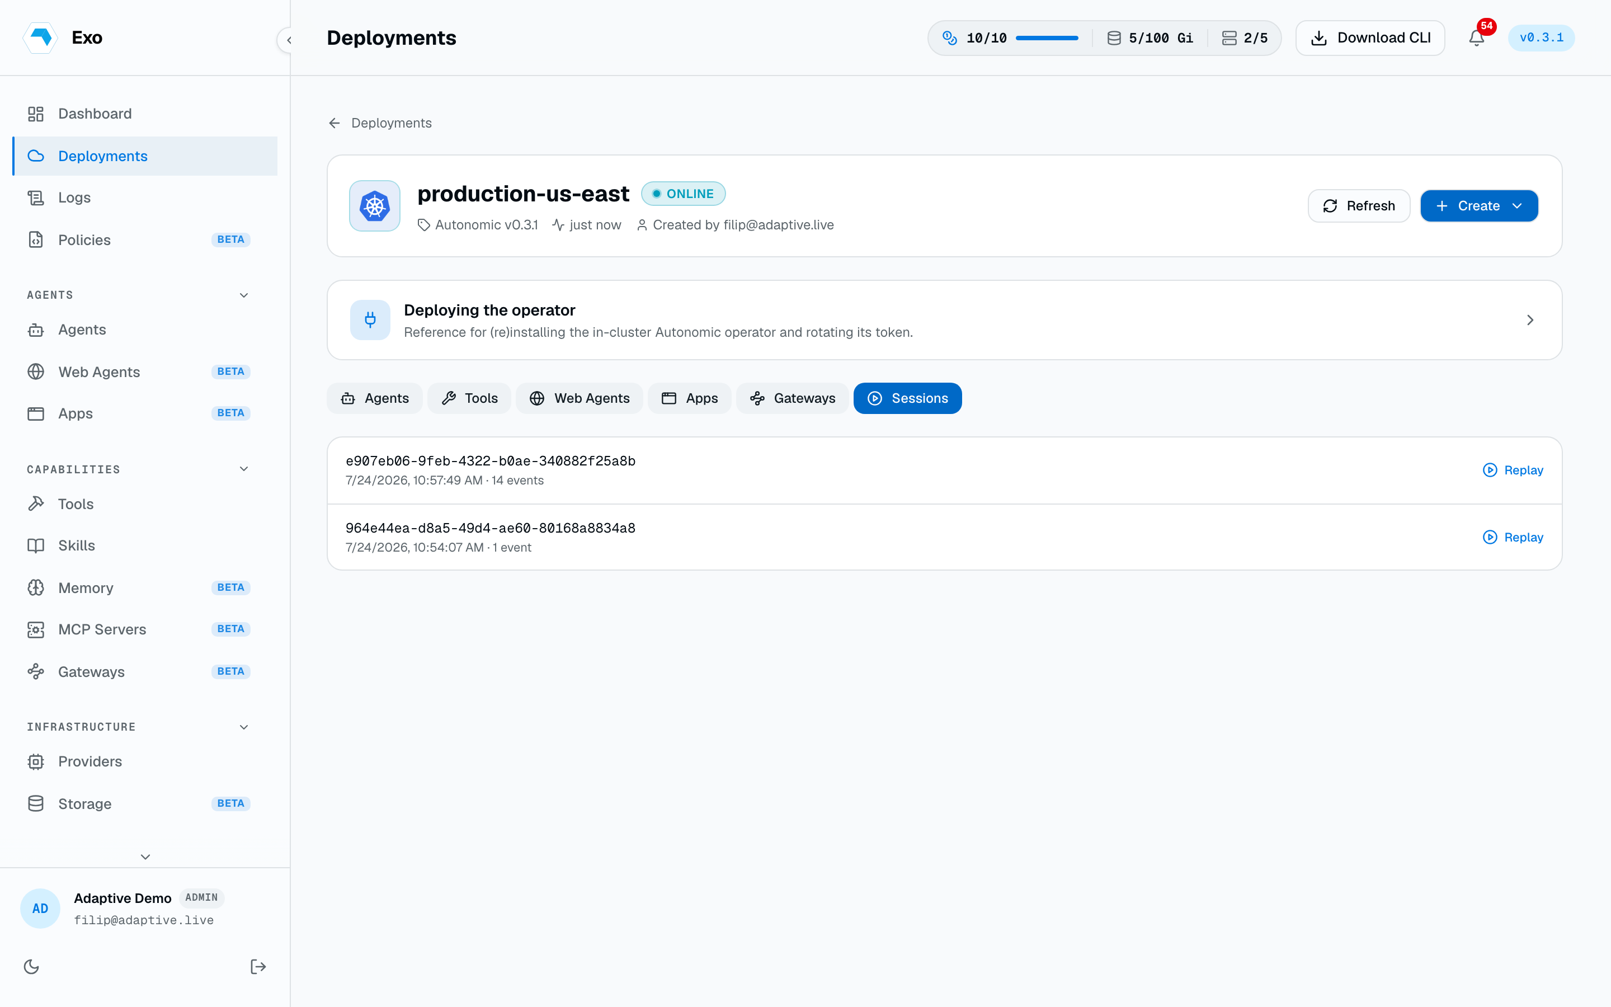Click the Tools hammer icon in the sidebar
The width and height of the screenshot is (1611, 1007).
pos(36,503)
